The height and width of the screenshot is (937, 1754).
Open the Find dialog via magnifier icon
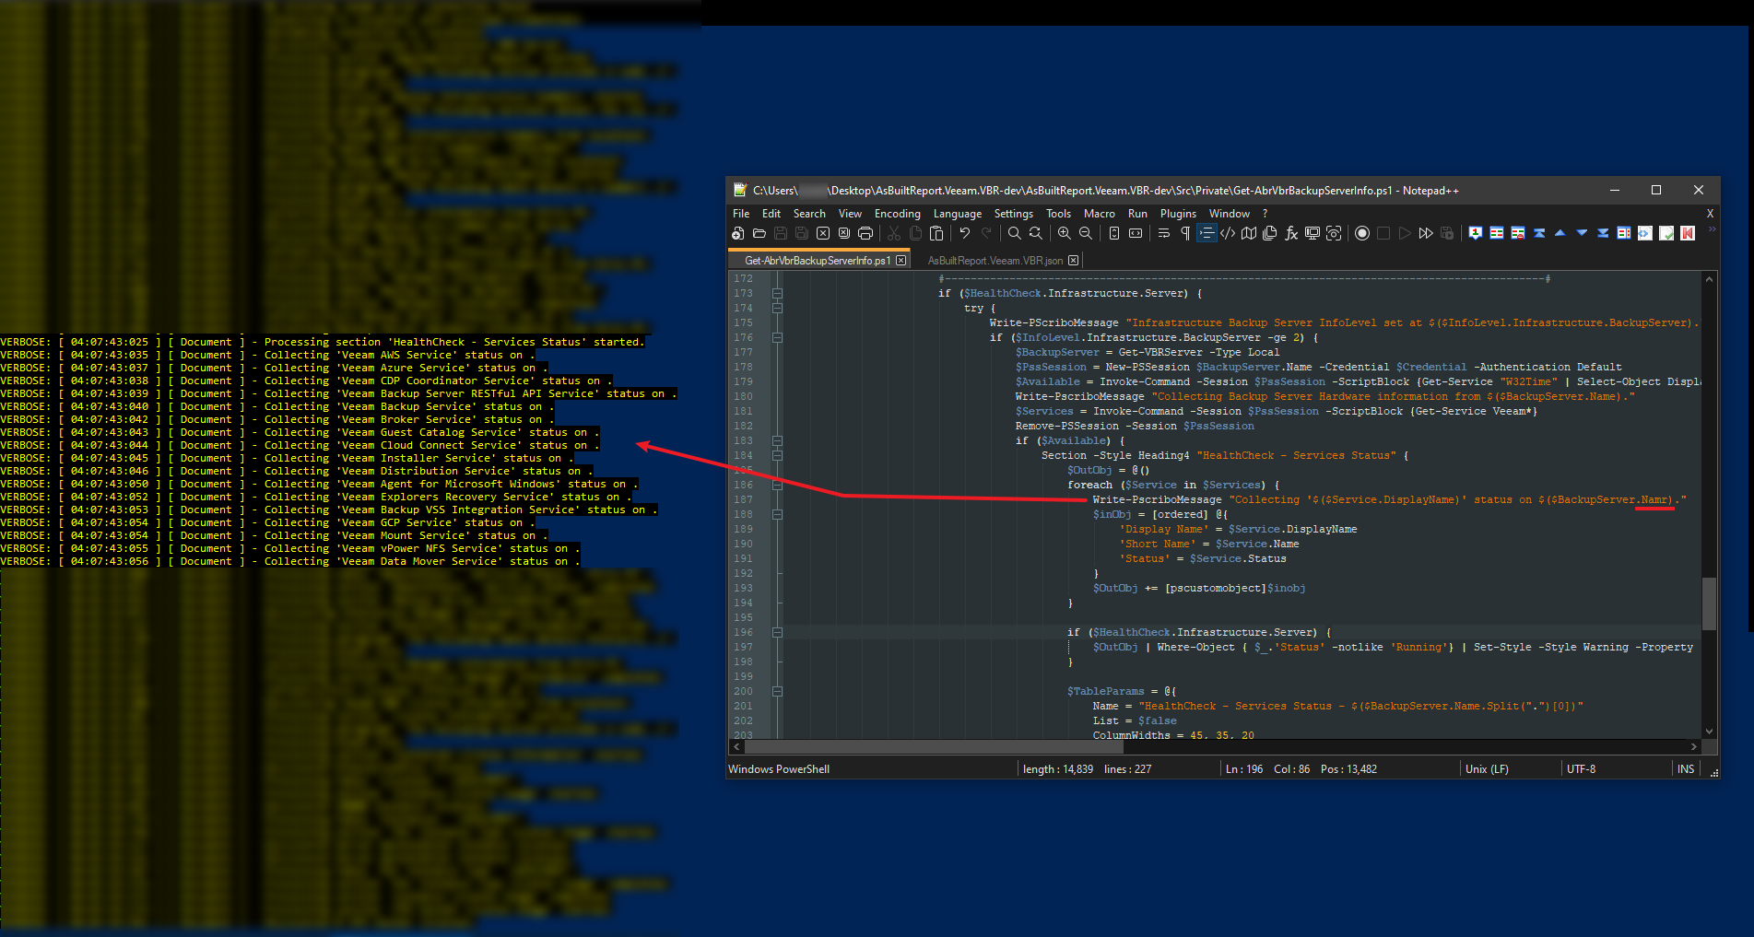coord(1014,233)
